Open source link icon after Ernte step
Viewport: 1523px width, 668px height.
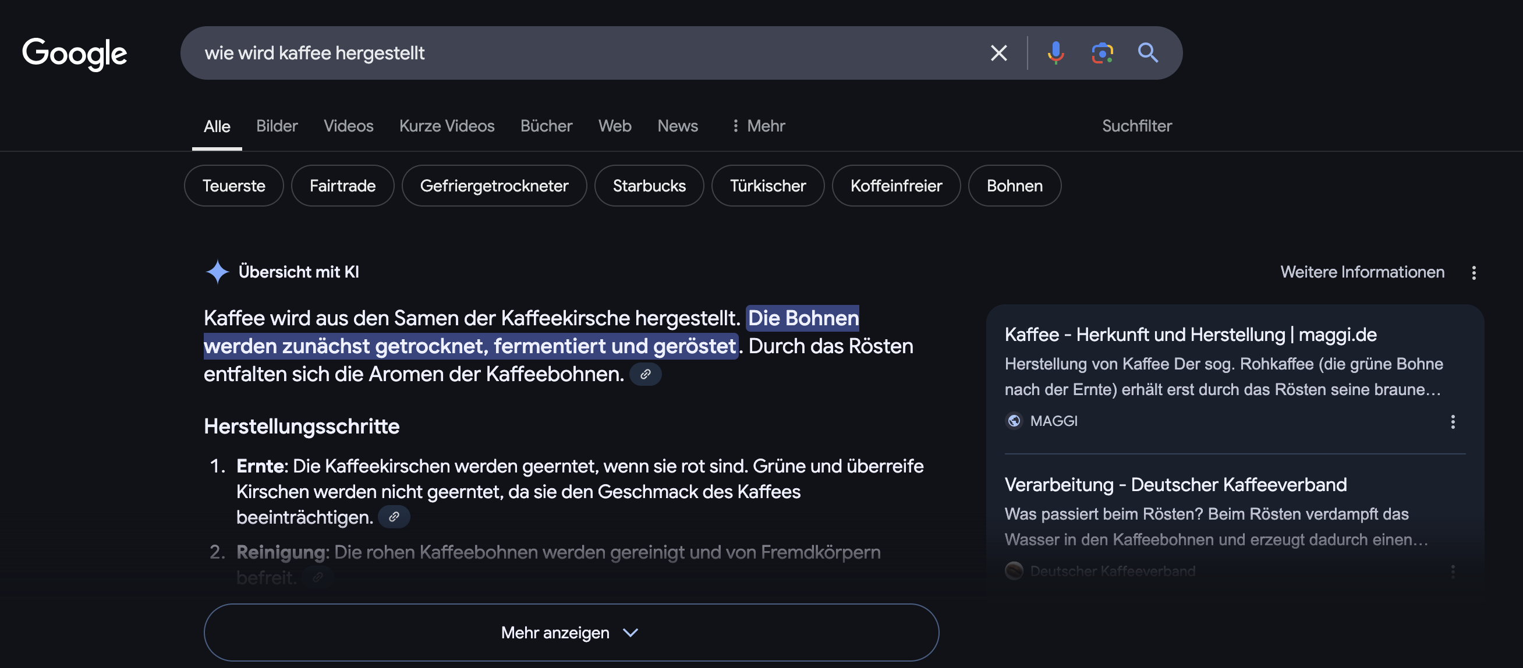pos(394,517)
